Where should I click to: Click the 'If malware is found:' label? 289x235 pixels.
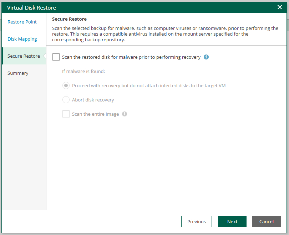click(x=83, y=71)
